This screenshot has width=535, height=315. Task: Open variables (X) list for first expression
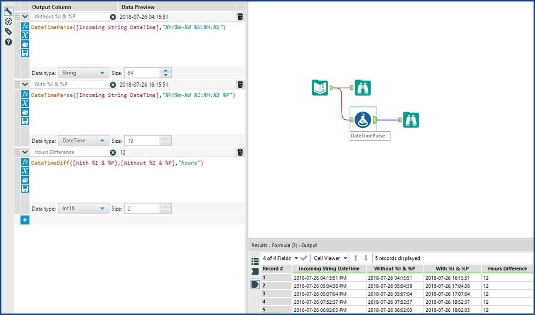click(25, 35)
